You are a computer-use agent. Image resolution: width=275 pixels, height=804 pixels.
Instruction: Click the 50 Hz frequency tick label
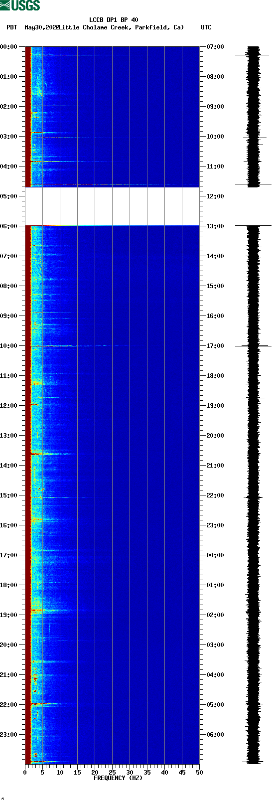[x=199, y=773]
